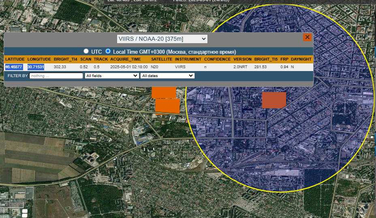Click the DAYNIGHT column header
The height and width of the screenshot is (218, 376).
(301, 59)
